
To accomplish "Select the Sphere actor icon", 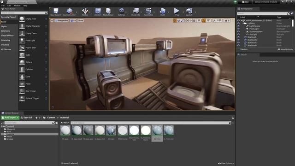I will (x=22, y=62).
